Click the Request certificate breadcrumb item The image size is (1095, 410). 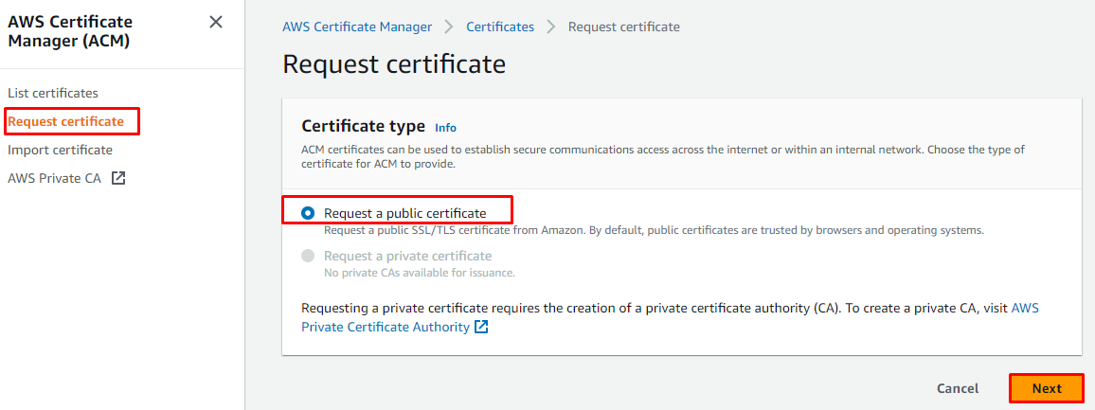point(623,27)
